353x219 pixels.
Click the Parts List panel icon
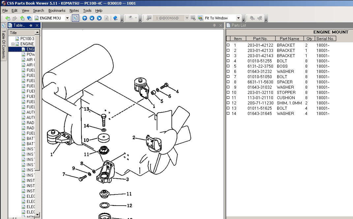coord(228,25)
